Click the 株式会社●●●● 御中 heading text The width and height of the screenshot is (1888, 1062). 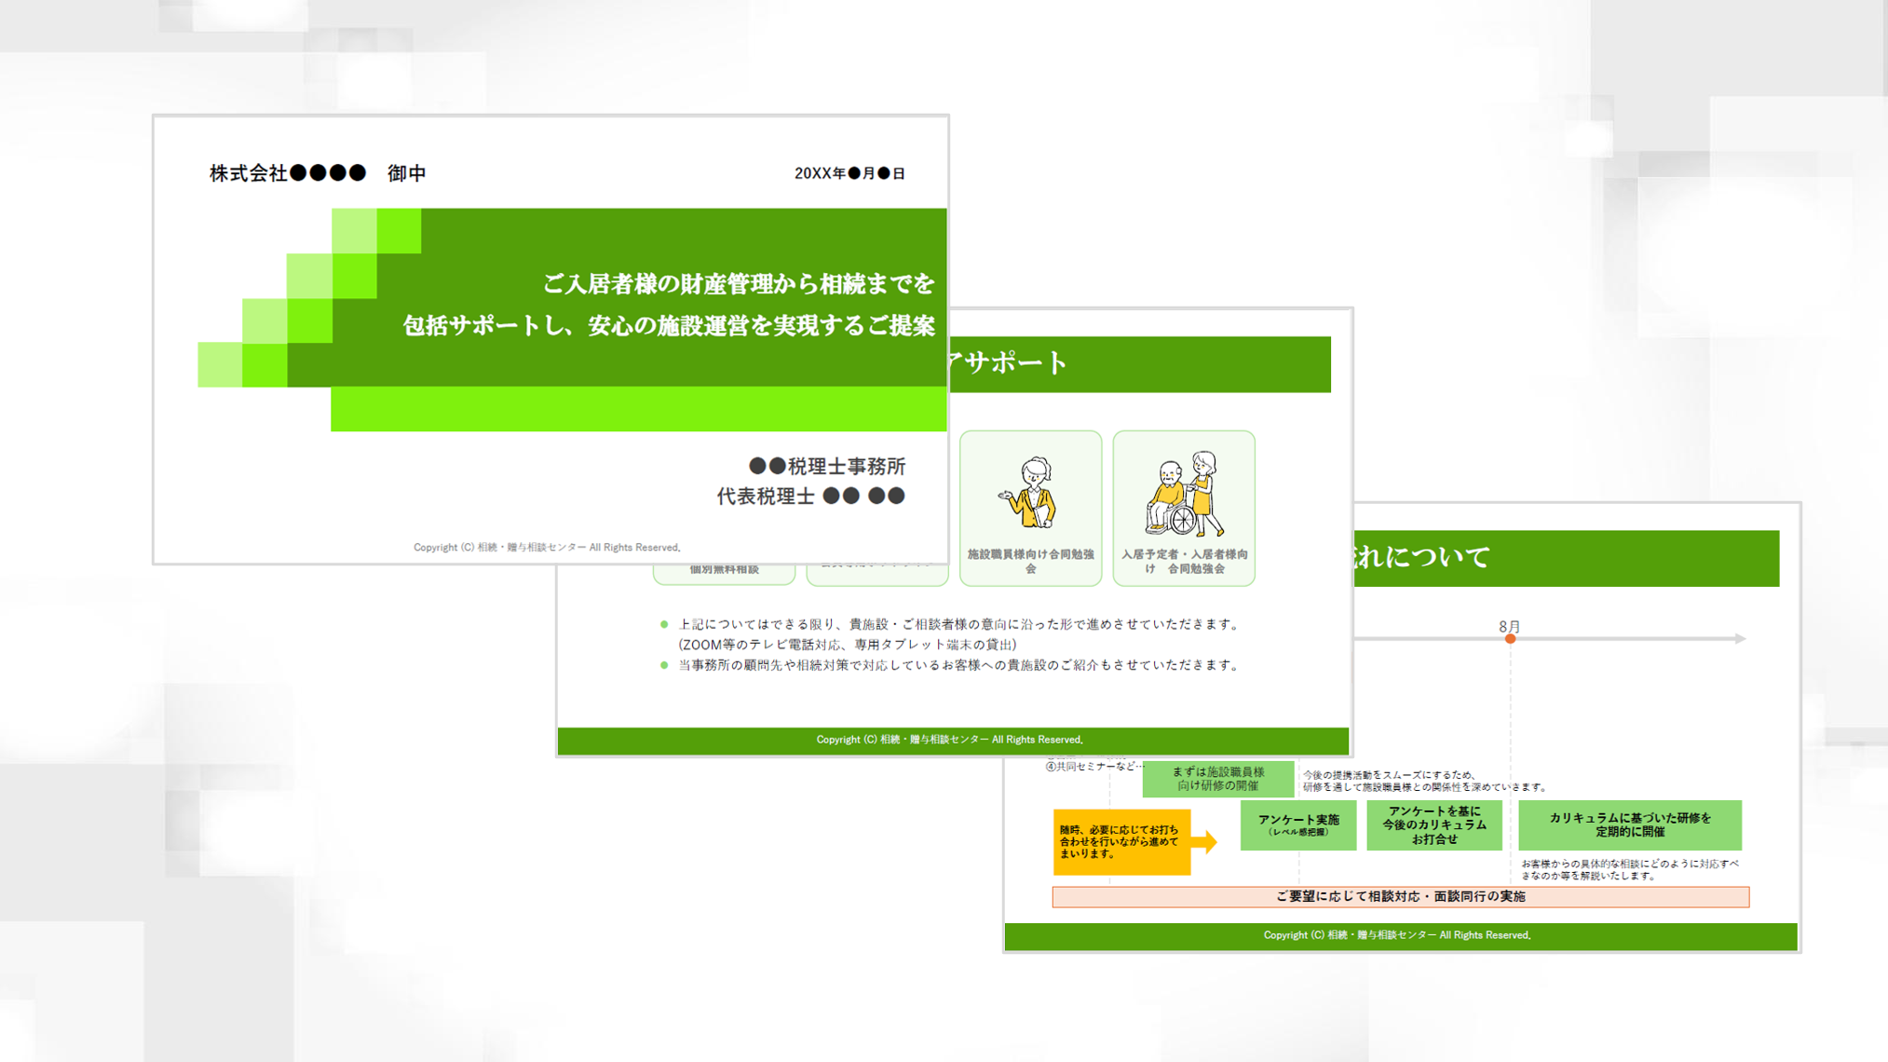318,173
